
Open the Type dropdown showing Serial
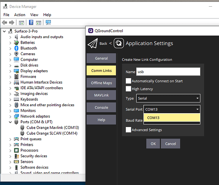point(168,98)
